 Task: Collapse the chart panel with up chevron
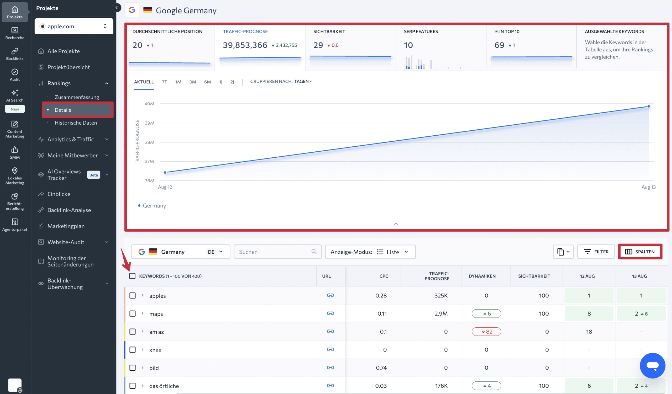point(396,224)
